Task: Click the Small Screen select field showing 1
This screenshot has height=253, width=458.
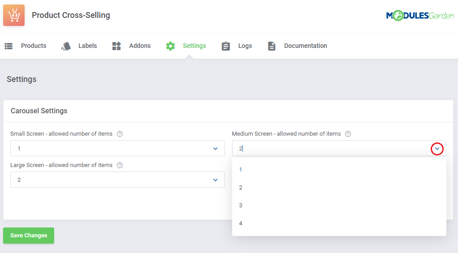Action: (118, 148)
